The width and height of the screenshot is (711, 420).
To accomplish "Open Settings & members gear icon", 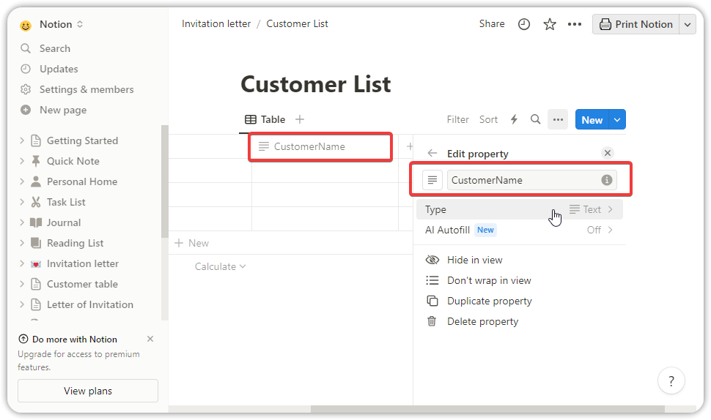I will pos(26,89).
